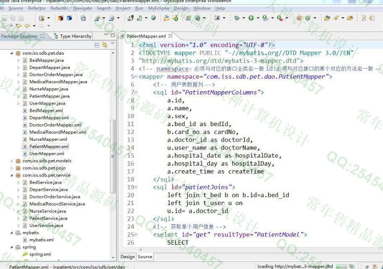Toggle Link with Editor in Package Explorer
This screenshot has height=269, width=383.
[105, 45]
